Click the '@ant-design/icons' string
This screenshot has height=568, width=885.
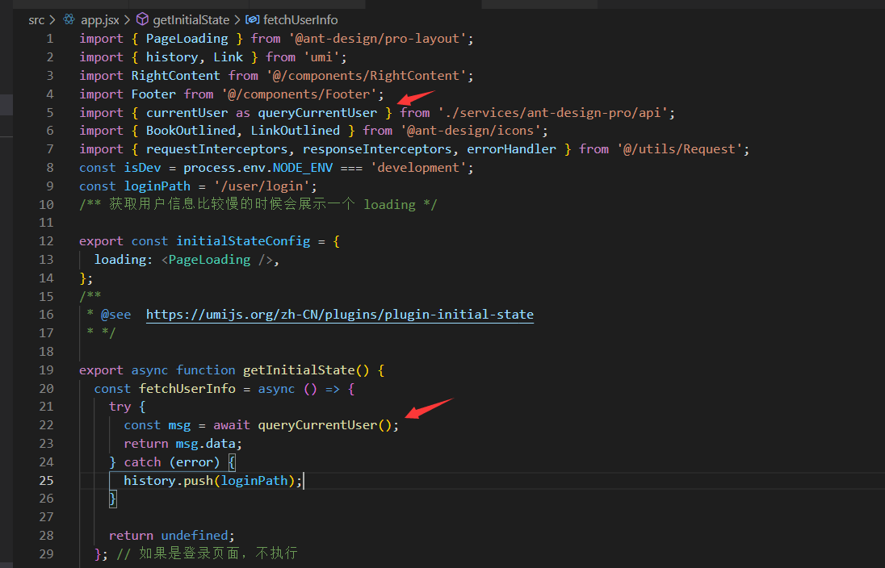coord(471,130)
